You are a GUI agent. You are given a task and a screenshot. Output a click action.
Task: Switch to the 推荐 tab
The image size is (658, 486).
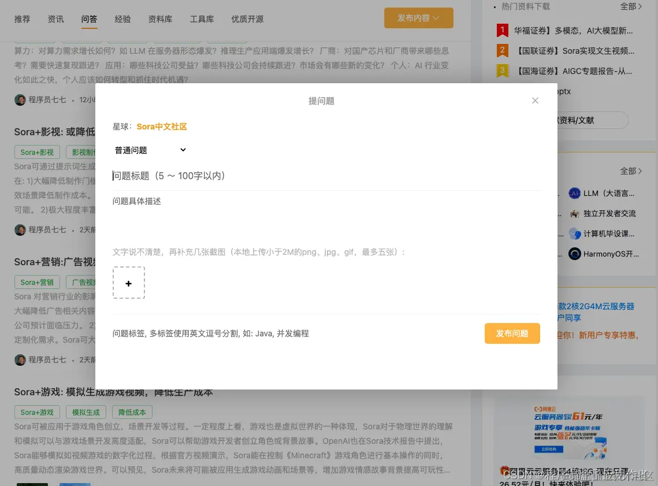pos(22,19)
